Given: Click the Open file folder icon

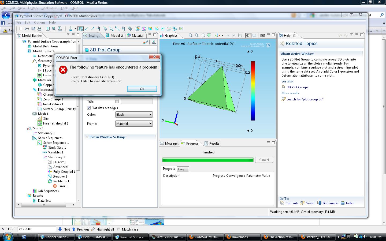Looking at the screenshot, I should pyautogui.click(x=27, y=29).
